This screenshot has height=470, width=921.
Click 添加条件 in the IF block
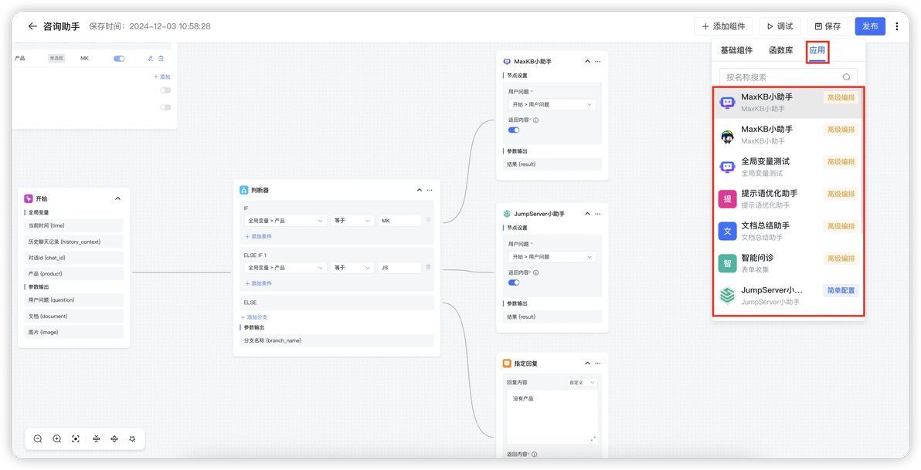tap(258, 236)
